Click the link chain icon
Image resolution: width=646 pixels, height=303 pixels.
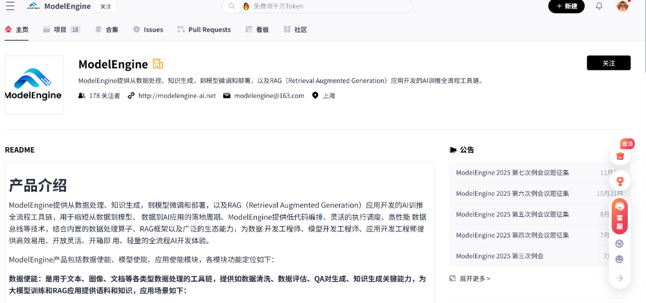[131, 95]
